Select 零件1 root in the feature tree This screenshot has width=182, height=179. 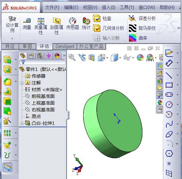tap(43, 69)
